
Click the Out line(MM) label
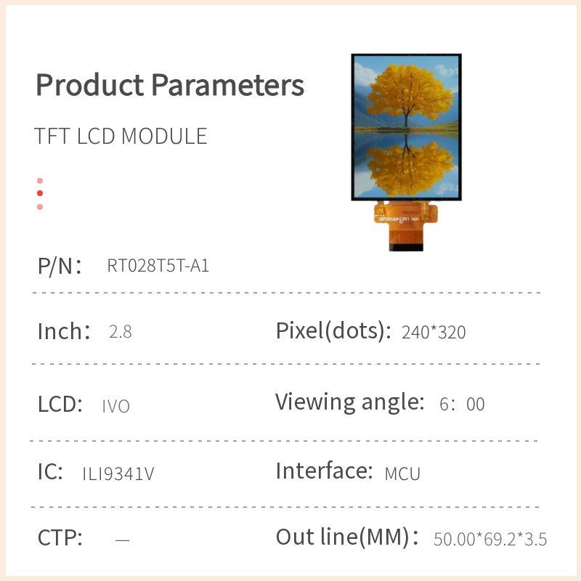tap(347, 538)
